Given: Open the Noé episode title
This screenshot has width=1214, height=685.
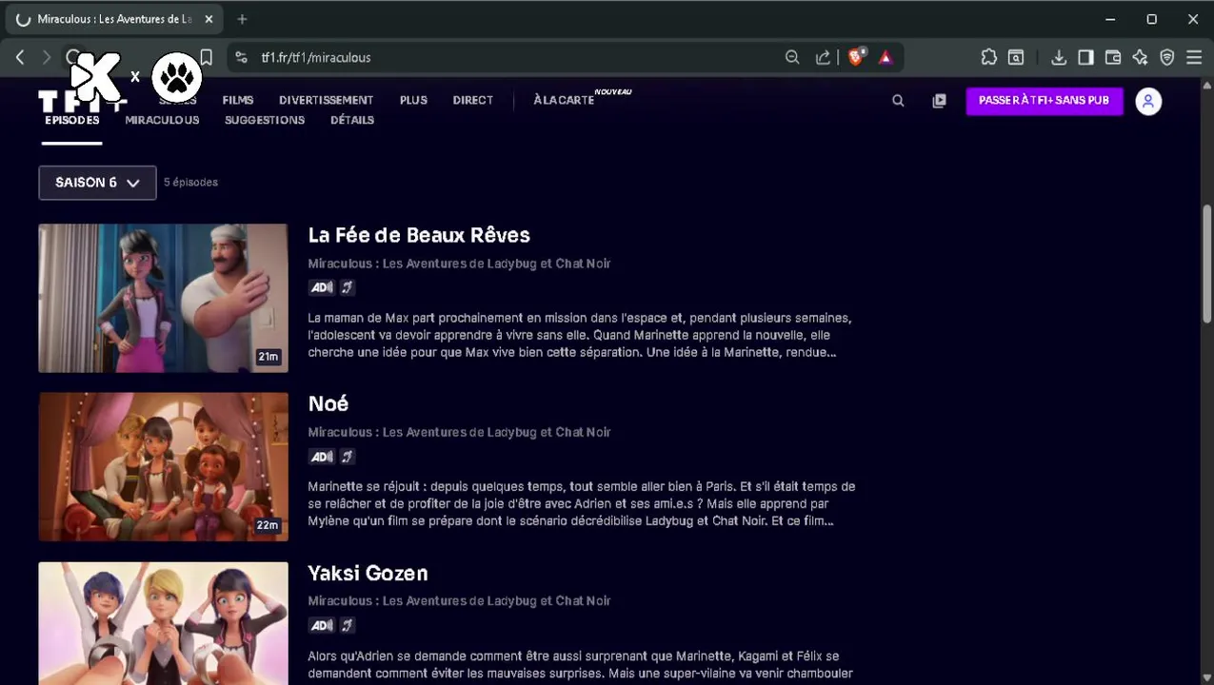Looking at the screenshot, I should [328, 403].
